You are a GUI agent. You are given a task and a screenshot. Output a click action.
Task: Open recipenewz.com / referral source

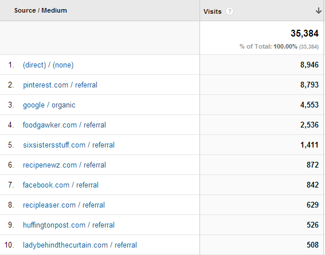[x=64, y=165]
